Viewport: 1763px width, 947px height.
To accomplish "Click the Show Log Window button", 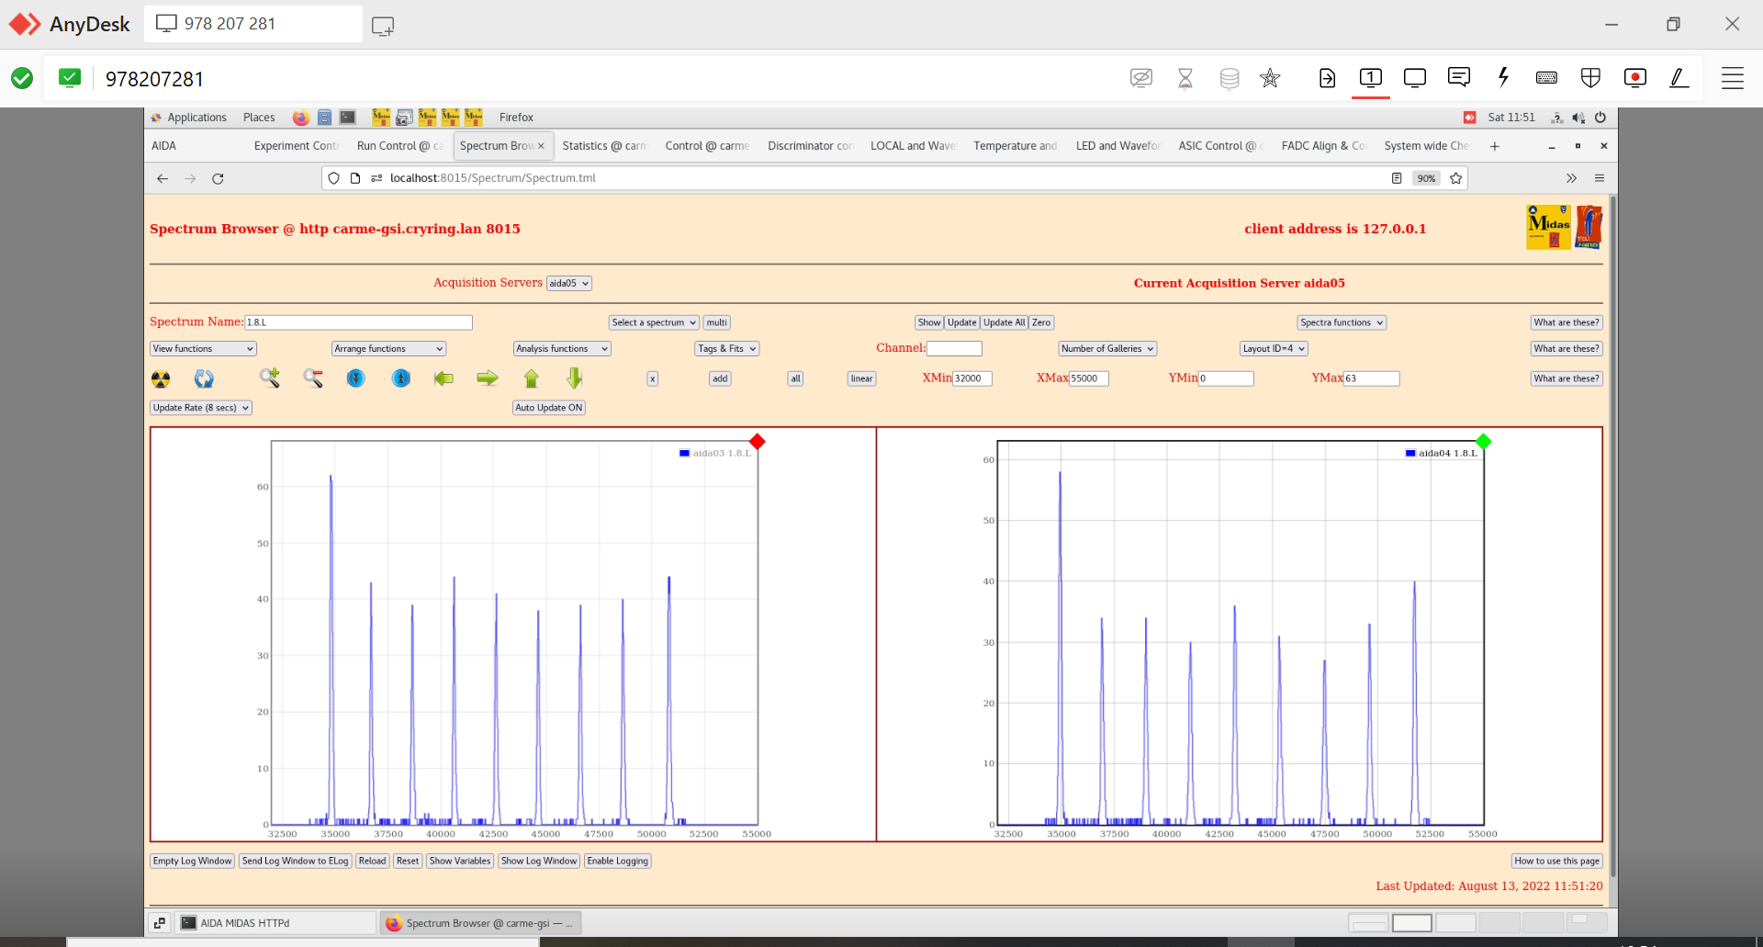I will coord(539,861).
